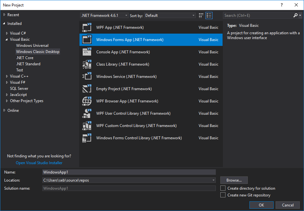The height and width of the screenshot is (211, 304).
Task: Click the search magnifier icon
Action: 295,15
